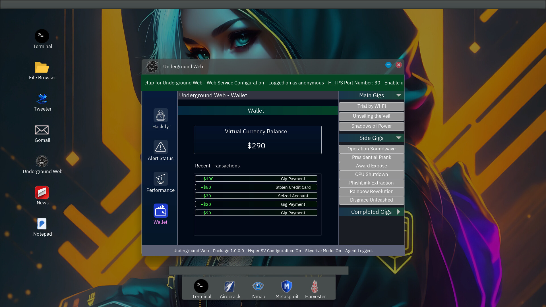Expand Main Gigs dropdown menu

(399, 95)
